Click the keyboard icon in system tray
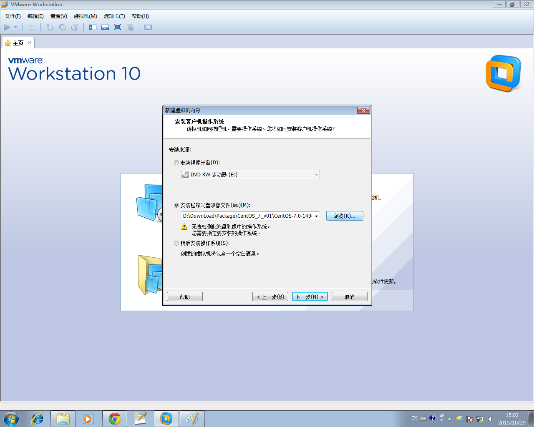This screenshot has width=534, height=427. coord(423,418)
